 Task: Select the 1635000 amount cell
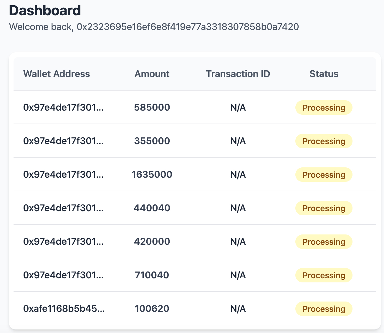(152, 174)
